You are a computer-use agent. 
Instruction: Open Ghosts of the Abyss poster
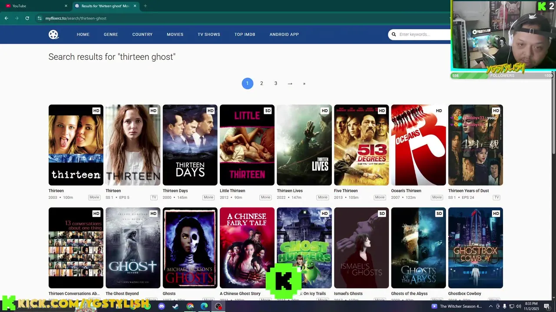point(419,248)
